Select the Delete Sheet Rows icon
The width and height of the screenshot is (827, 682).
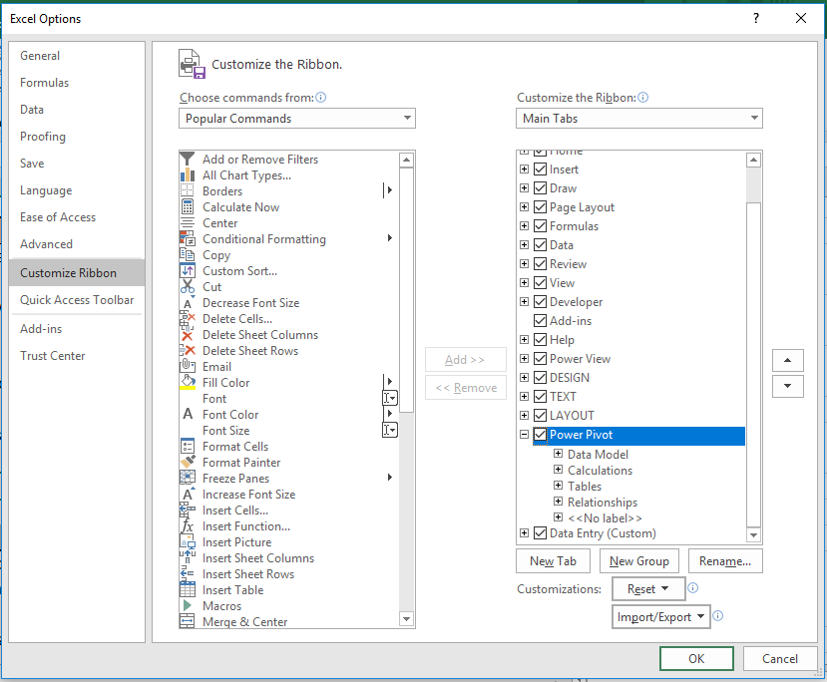coord(188,351)
